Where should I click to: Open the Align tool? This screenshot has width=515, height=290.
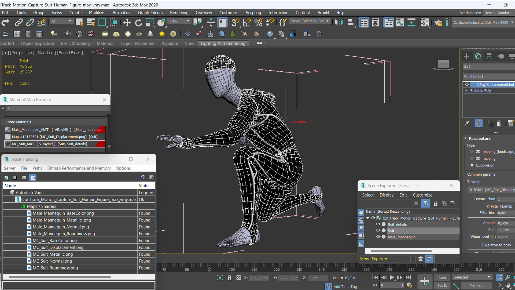coord(350,23)
